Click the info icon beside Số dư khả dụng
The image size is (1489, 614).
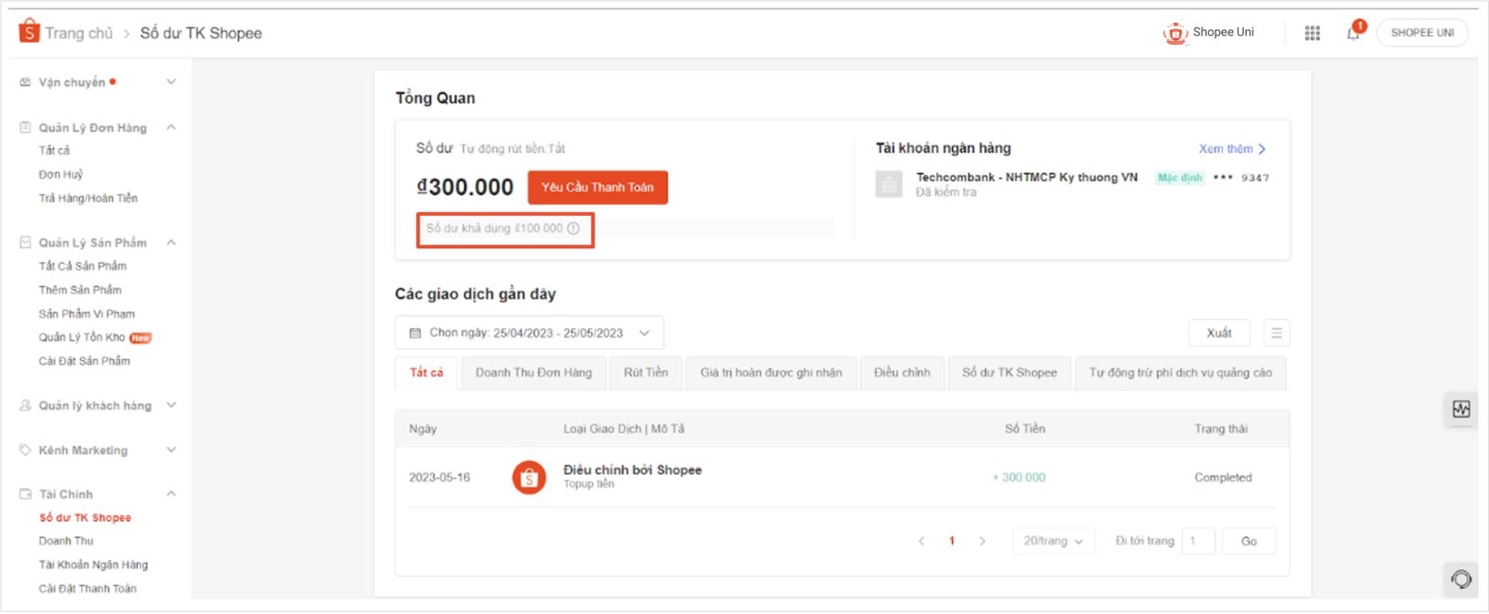(573, 228)
